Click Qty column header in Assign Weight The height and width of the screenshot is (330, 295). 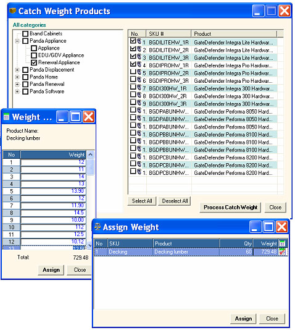[x=236, y=243]
